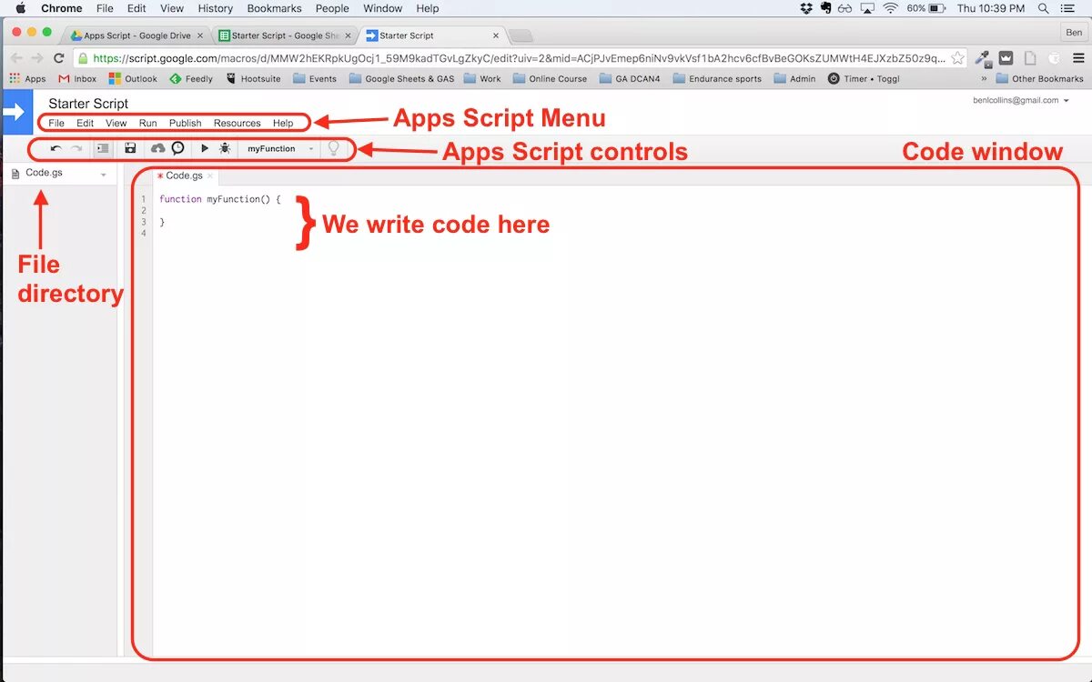Viewport: 1092px width, 682px height.
Task: Open the Help menu in Apps Script
Action: pos(283,123)
